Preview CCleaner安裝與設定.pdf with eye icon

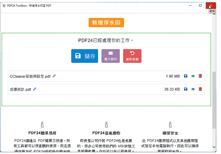[193, 76]
